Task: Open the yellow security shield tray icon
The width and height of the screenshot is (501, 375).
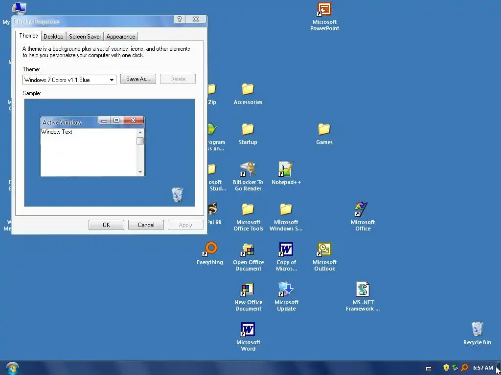Action: pyautogui.click(x=446, y=368)
